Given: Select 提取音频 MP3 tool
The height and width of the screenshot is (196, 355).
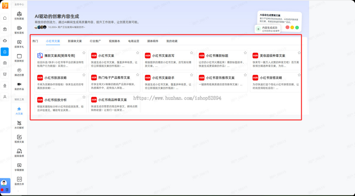Looking at the screenshot, I should pyautogui.click(x=19, y=153).
